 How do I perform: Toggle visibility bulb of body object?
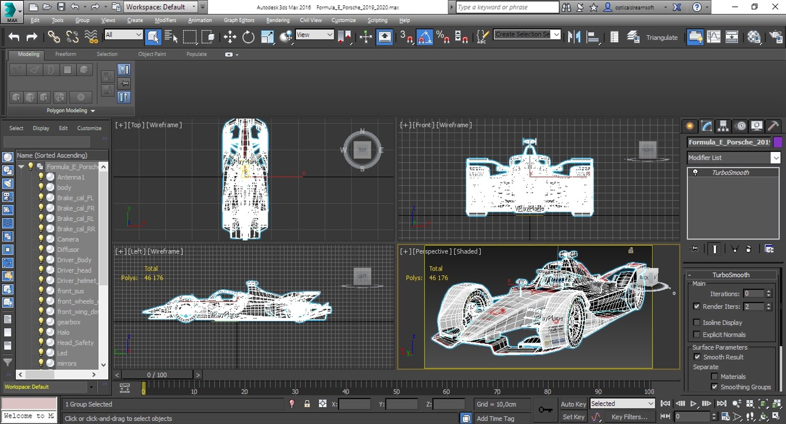point(41,187)
